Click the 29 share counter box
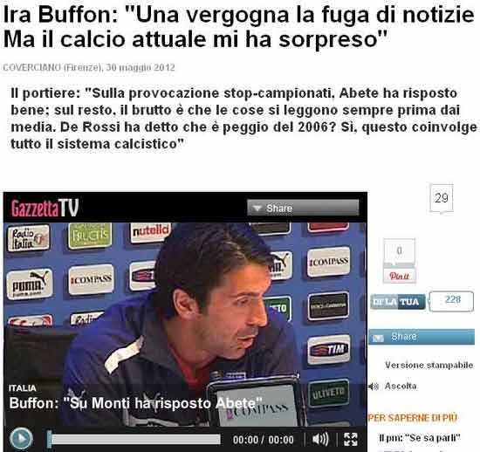Viewport: 480px width, 452px height. (441, 198)
